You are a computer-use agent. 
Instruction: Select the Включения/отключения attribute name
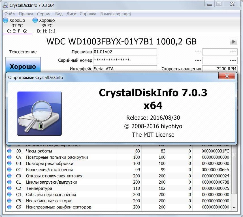pos(49,170)
